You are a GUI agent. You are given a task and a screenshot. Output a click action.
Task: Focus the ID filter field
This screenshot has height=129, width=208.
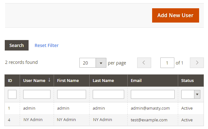(x=12, y=94)
